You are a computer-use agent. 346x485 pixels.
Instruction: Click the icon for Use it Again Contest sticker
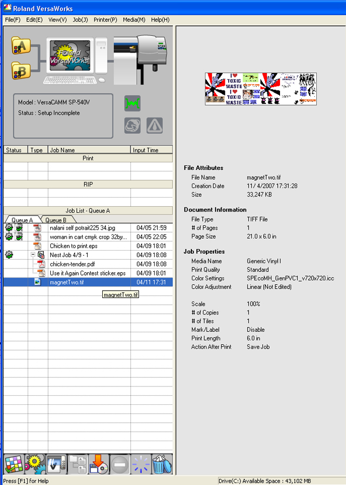coord(42,273)
